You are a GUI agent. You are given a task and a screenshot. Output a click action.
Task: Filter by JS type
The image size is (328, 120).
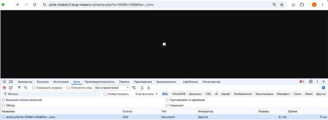point(216,94)
